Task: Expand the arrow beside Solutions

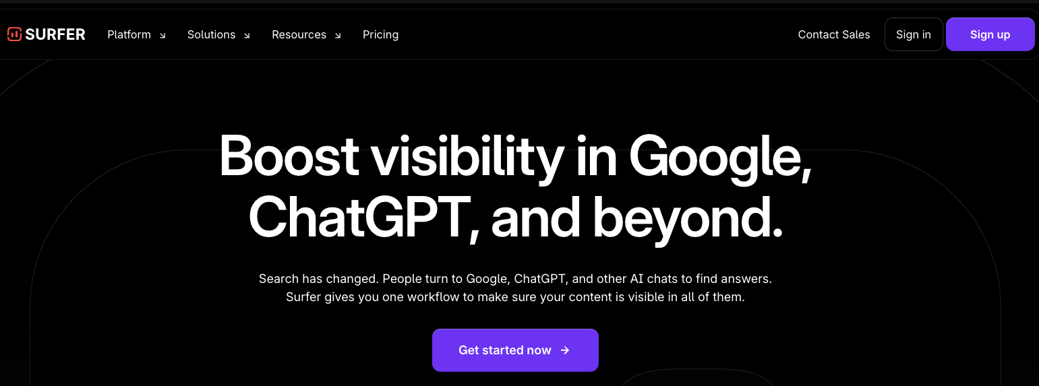Action: point(247,36)
